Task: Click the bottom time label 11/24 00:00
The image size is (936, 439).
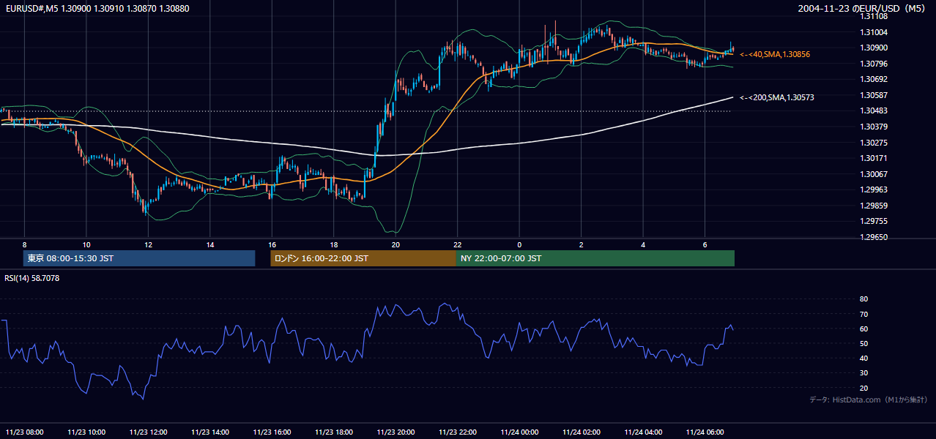Action: click(x=519, y=432)
